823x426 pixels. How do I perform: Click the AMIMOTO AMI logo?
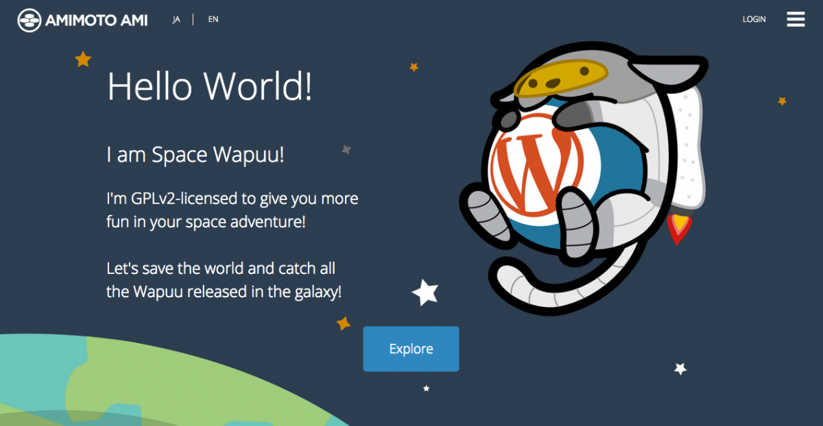tap(82, 20)
